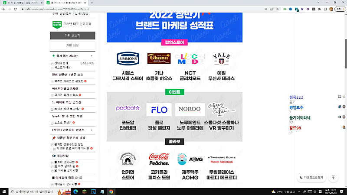The image size is (347, 195).
Task: Collapse the 즐겨찾는 게시판 section arrow
Action: tap(92, 56)
